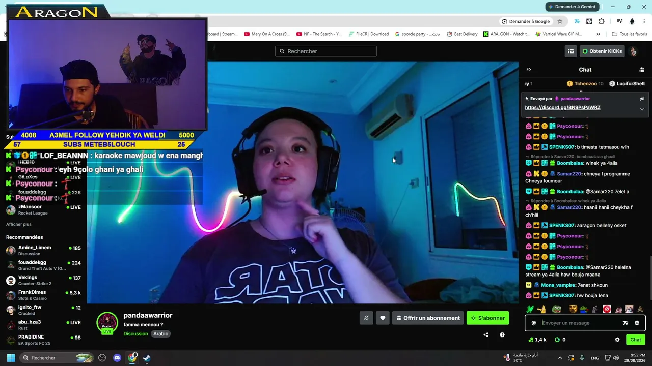Image resolution: width=652 pixels, height=366 pixels.
Task: Click Demander à Google lens chip
Action: point(526,21)
